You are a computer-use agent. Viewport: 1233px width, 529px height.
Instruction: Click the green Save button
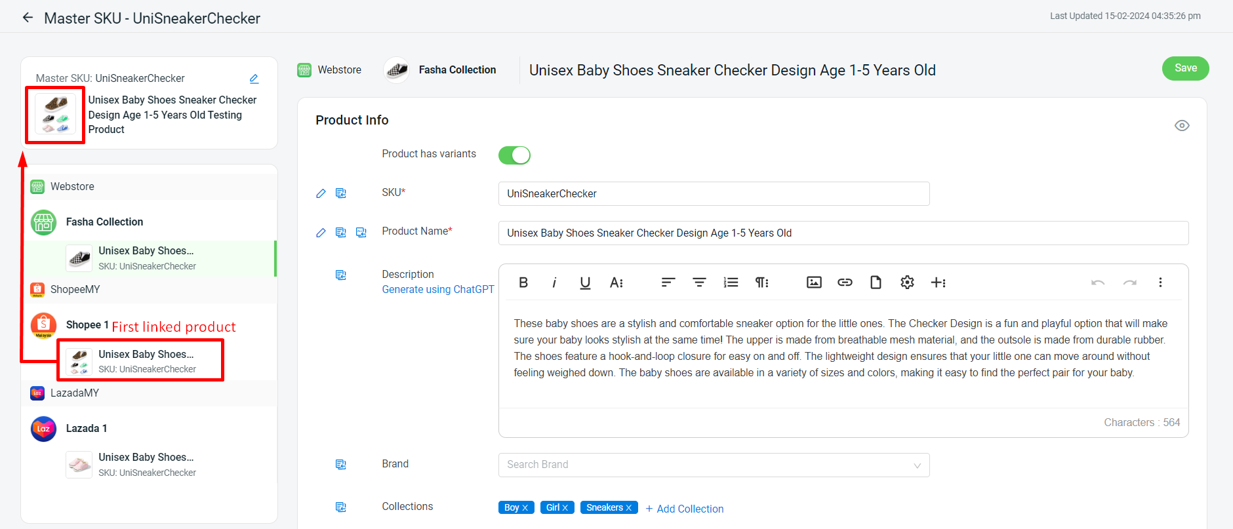tap(1185, 68)
